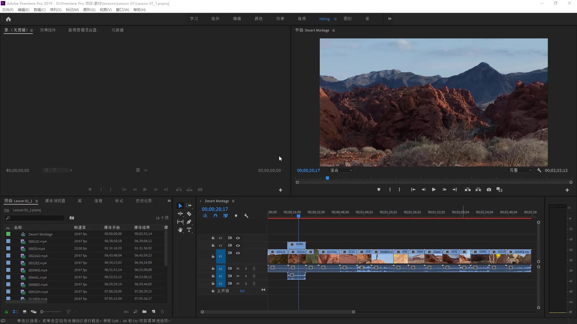This screenshot has width=577, height=324.
Task: Switch to the Editing workspace
Action: (x=325, y=19)
